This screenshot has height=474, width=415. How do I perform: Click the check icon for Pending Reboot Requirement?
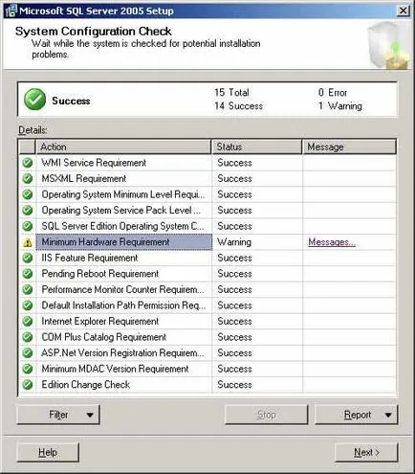[x=28, y=274]
